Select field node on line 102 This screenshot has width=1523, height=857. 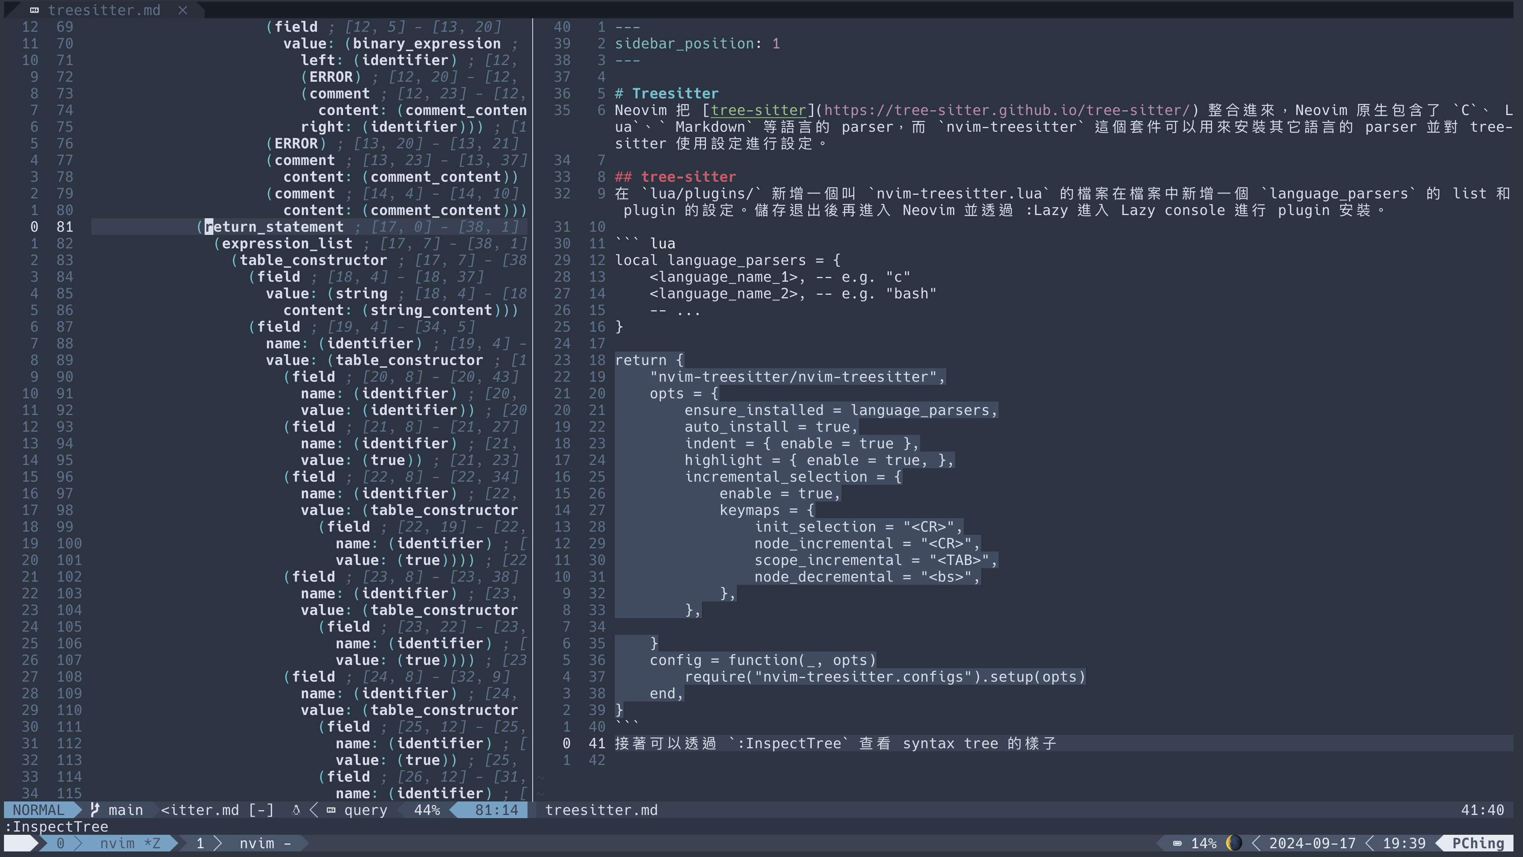[313, 576]
